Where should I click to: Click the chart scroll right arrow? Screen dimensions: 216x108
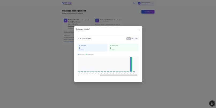(138, 75)
